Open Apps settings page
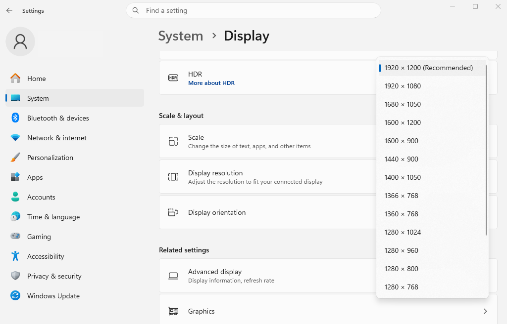507x324 pixels. tap(75, 177)
